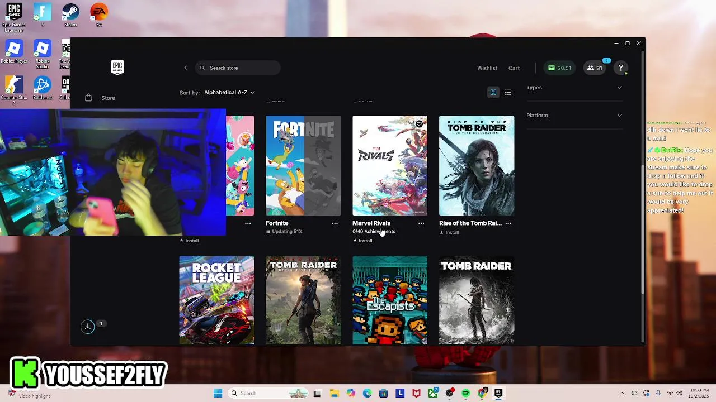Switch to list view layout
716x402 pixels.
tap(508, 92)
